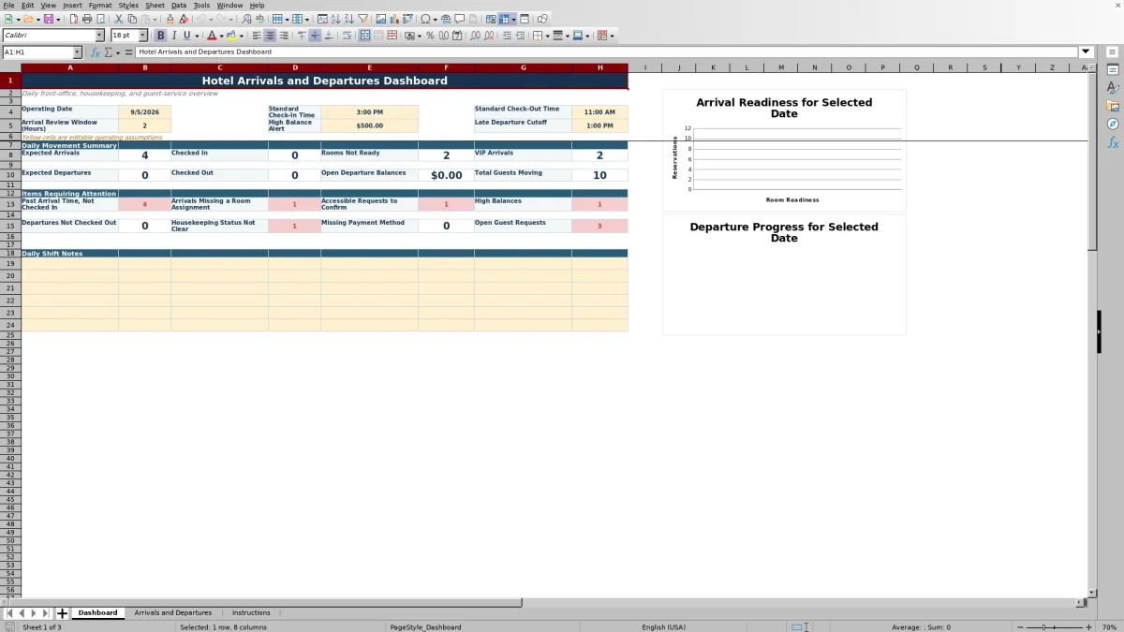Open the sidebar Functions fx icon
Viewport: 1124px width, 632px height.
(1113, 142)
